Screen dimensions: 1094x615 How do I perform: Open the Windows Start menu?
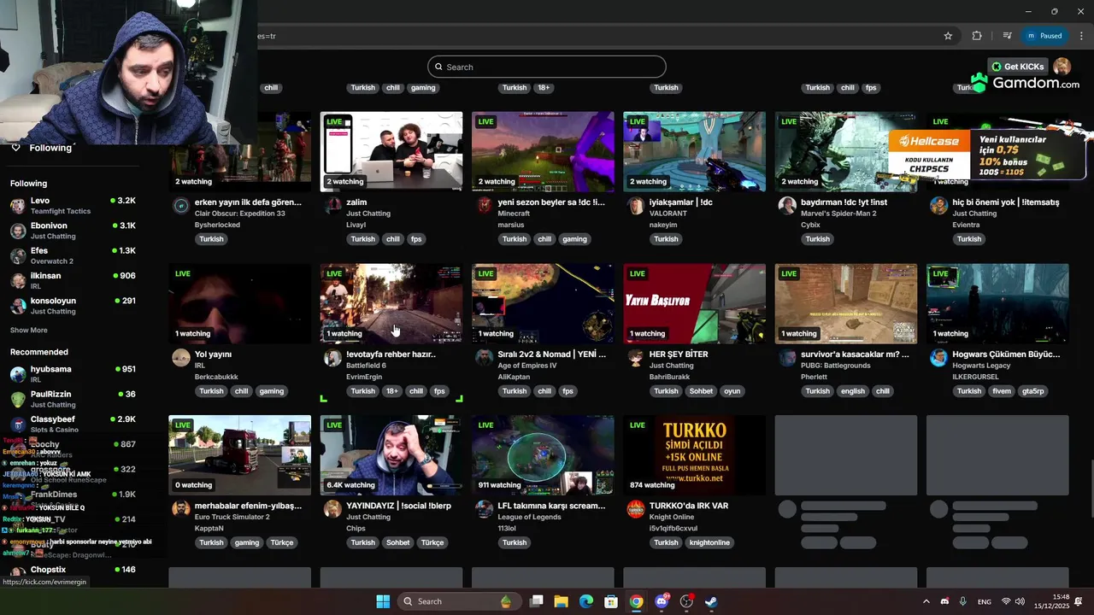(x=383, y=601)
